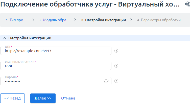Focus the Пароль password field
The height and width of the screenshot is (104, 192).
(x=51, y=81)
